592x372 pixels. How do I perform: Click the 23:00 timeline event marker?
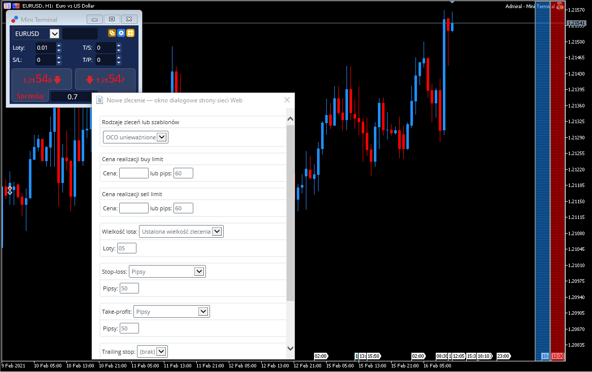point(503,356)
